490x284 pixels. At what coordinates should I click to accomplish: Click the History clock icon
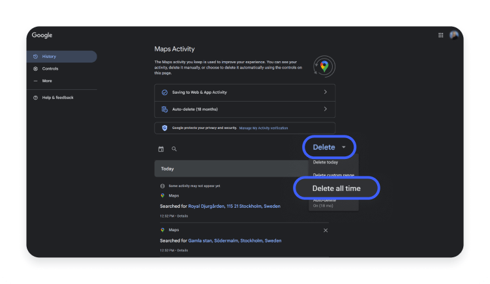(36, 57)
